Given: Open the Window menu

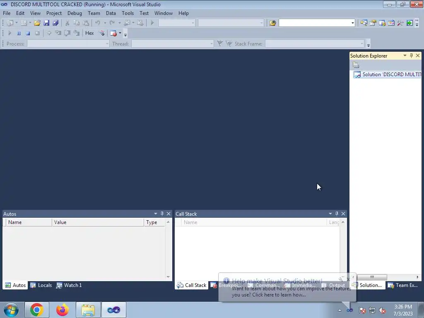Looking at the screenshot, I should click(163, 13).
